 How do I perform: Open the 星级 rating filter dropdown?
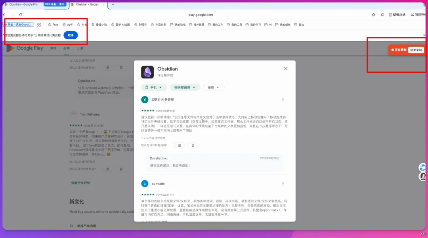[x=214, y=87]
